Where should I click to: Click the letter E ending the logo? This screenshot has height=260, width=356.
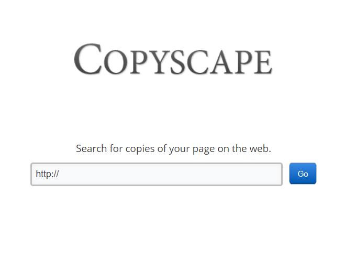pos(263,62)
